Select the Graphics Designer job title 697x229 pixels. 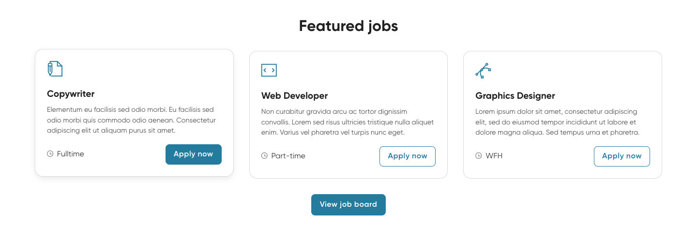(x=515, y=96)
